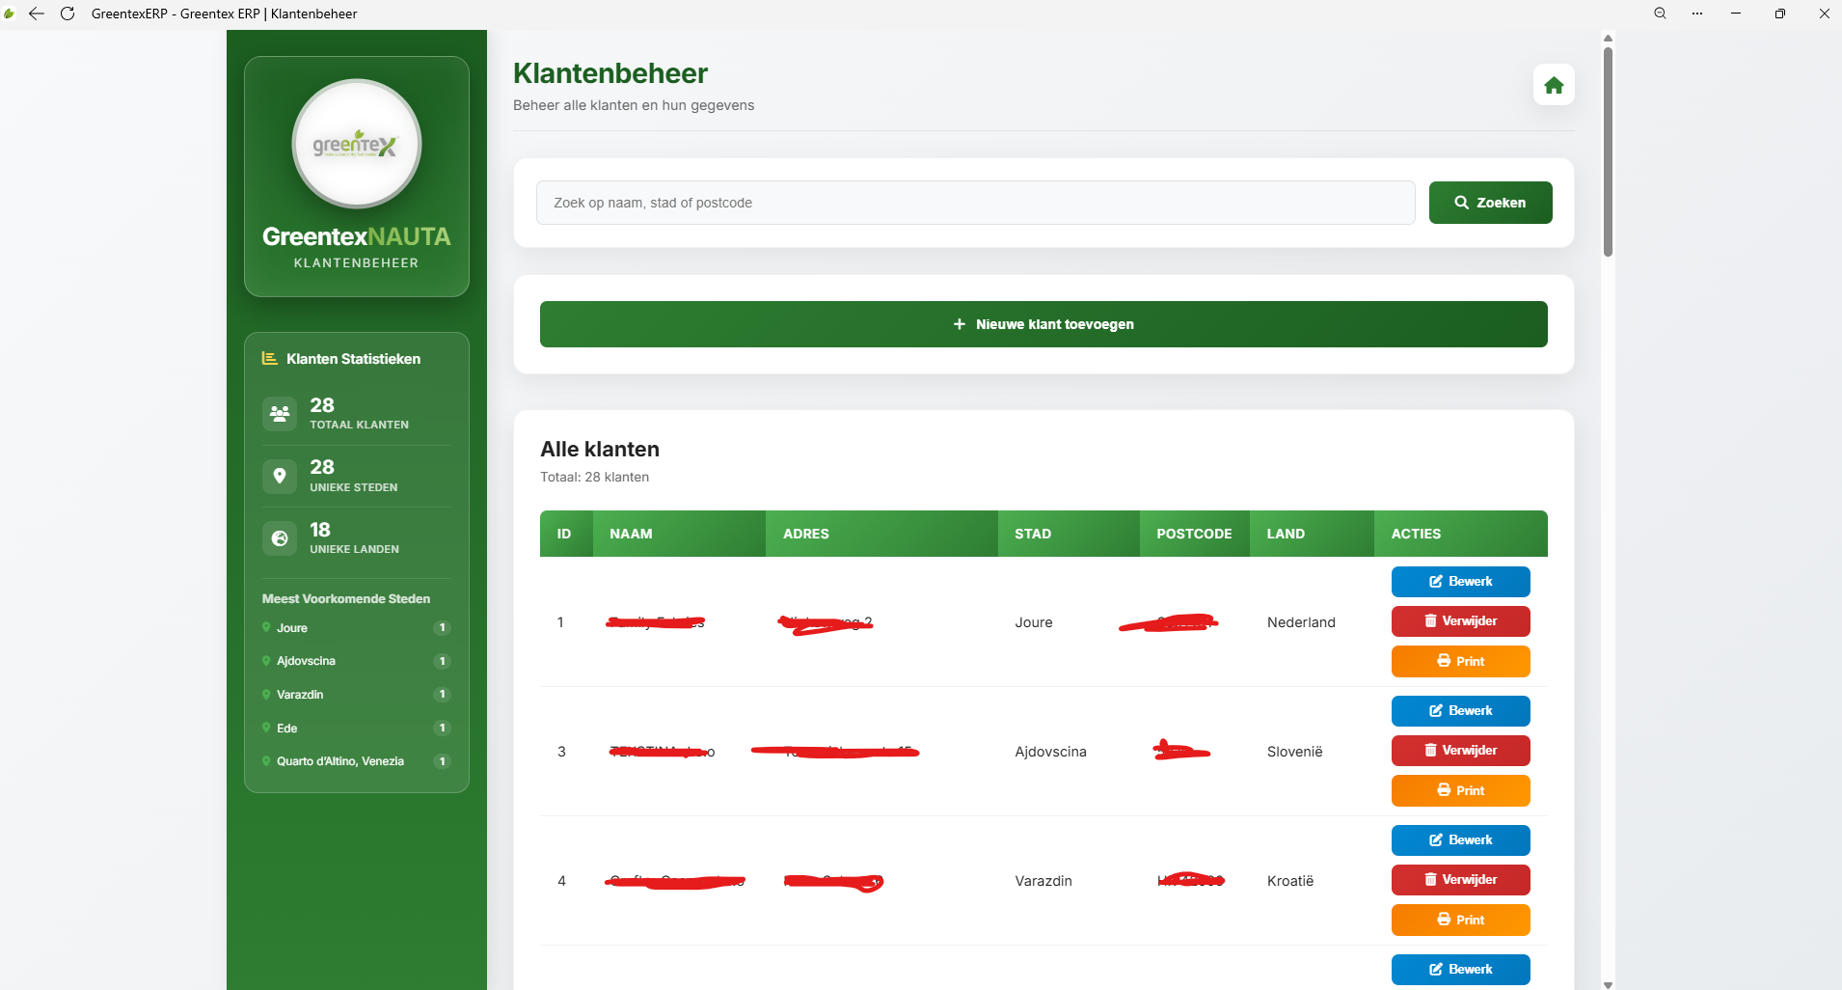
Task: Open the home icon button
Action: coord(1554,85)
